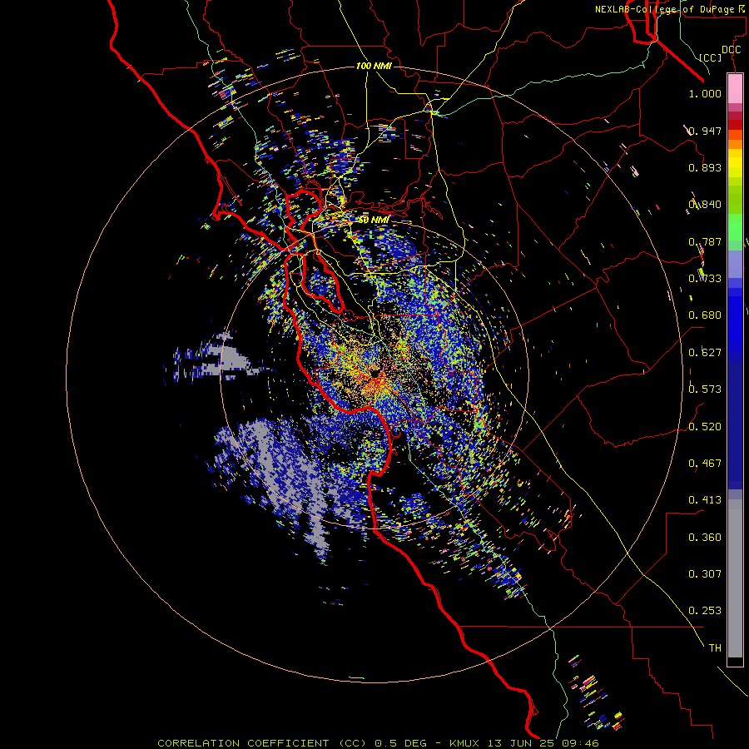This screenshot has width=749, height=749.
Task: Click the 100 NMI range ring label
Action: [x=374, y=66]
